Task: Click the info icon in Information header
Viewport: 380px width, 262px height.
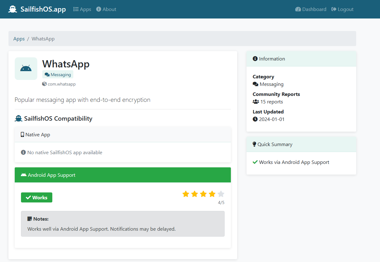Action: pyautogui.click(x=255, y=59)
